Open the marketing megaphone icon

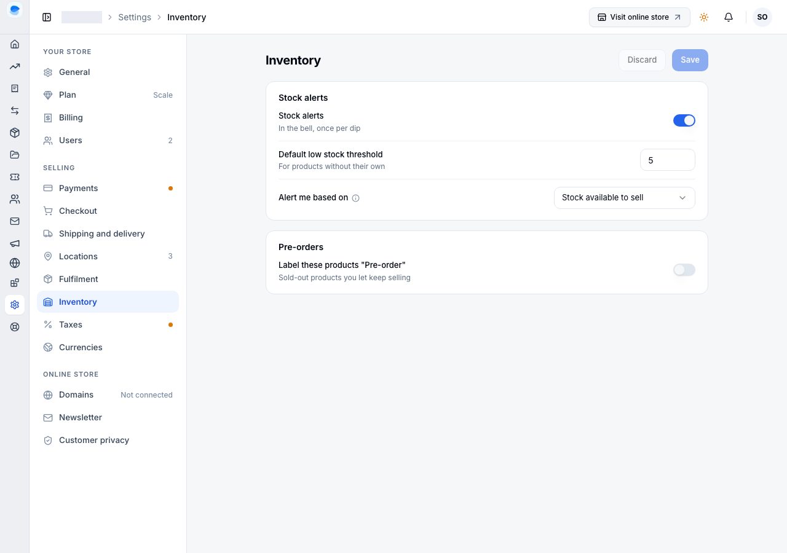15,243
